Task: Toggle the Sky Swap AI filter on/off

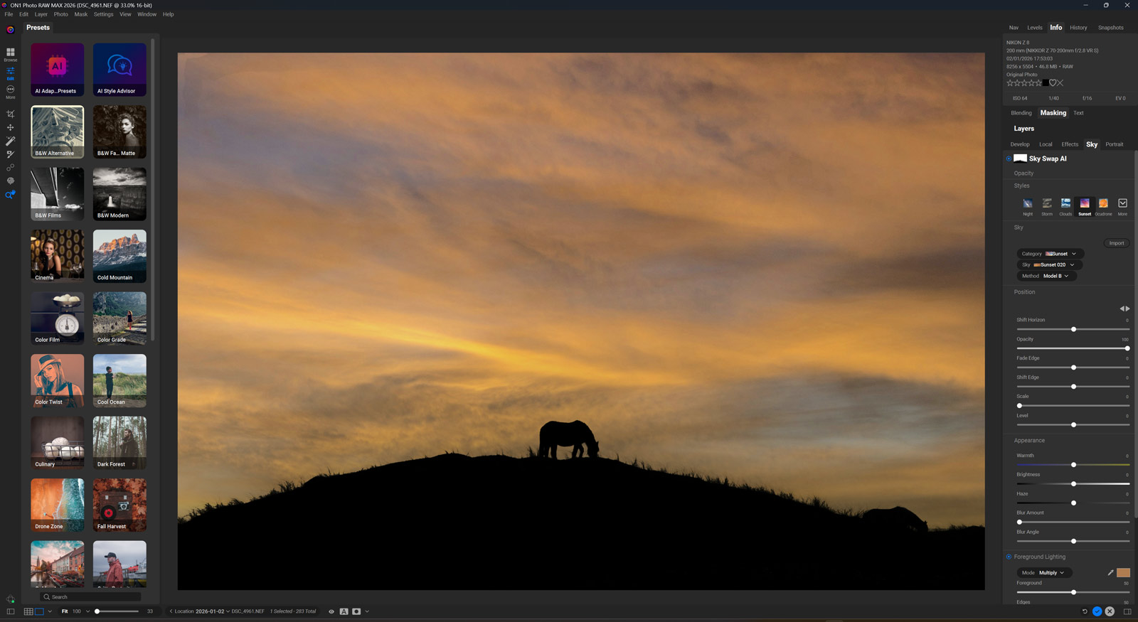Action: [x=1009, y=159]
